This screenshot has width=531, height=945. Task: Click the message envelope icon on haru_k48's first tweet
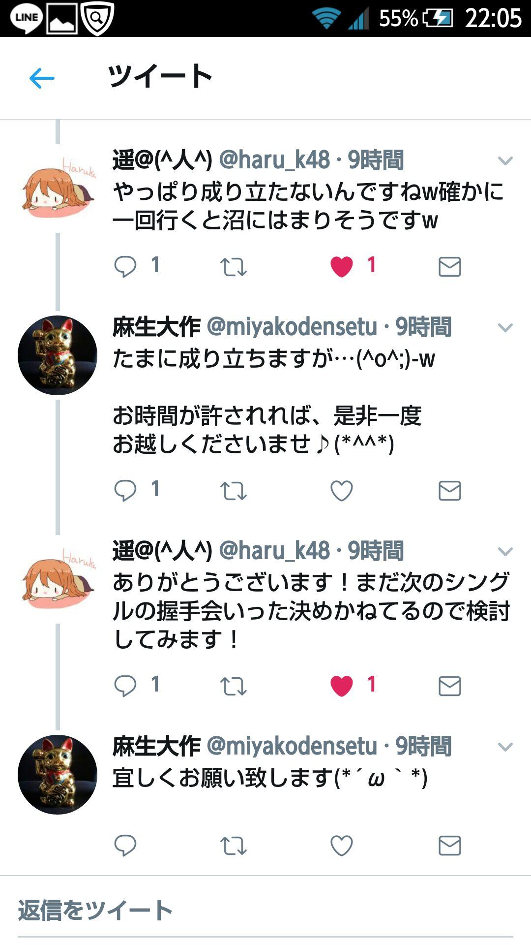tap(448, 267)
